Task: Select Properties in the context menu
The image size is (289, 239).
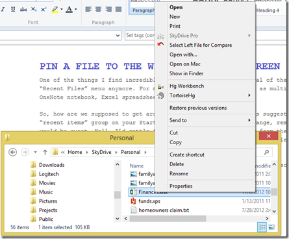Action: [x=181, y=186]
